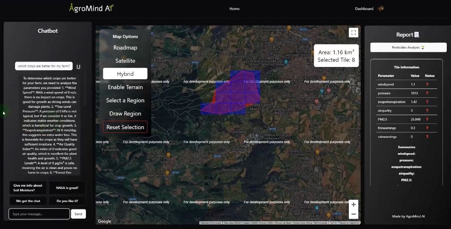The height and width of the screenshot is (229, 451).
Task: Click the Rivoli Rigatony restaurant pin
Action: tap(289, 28)
